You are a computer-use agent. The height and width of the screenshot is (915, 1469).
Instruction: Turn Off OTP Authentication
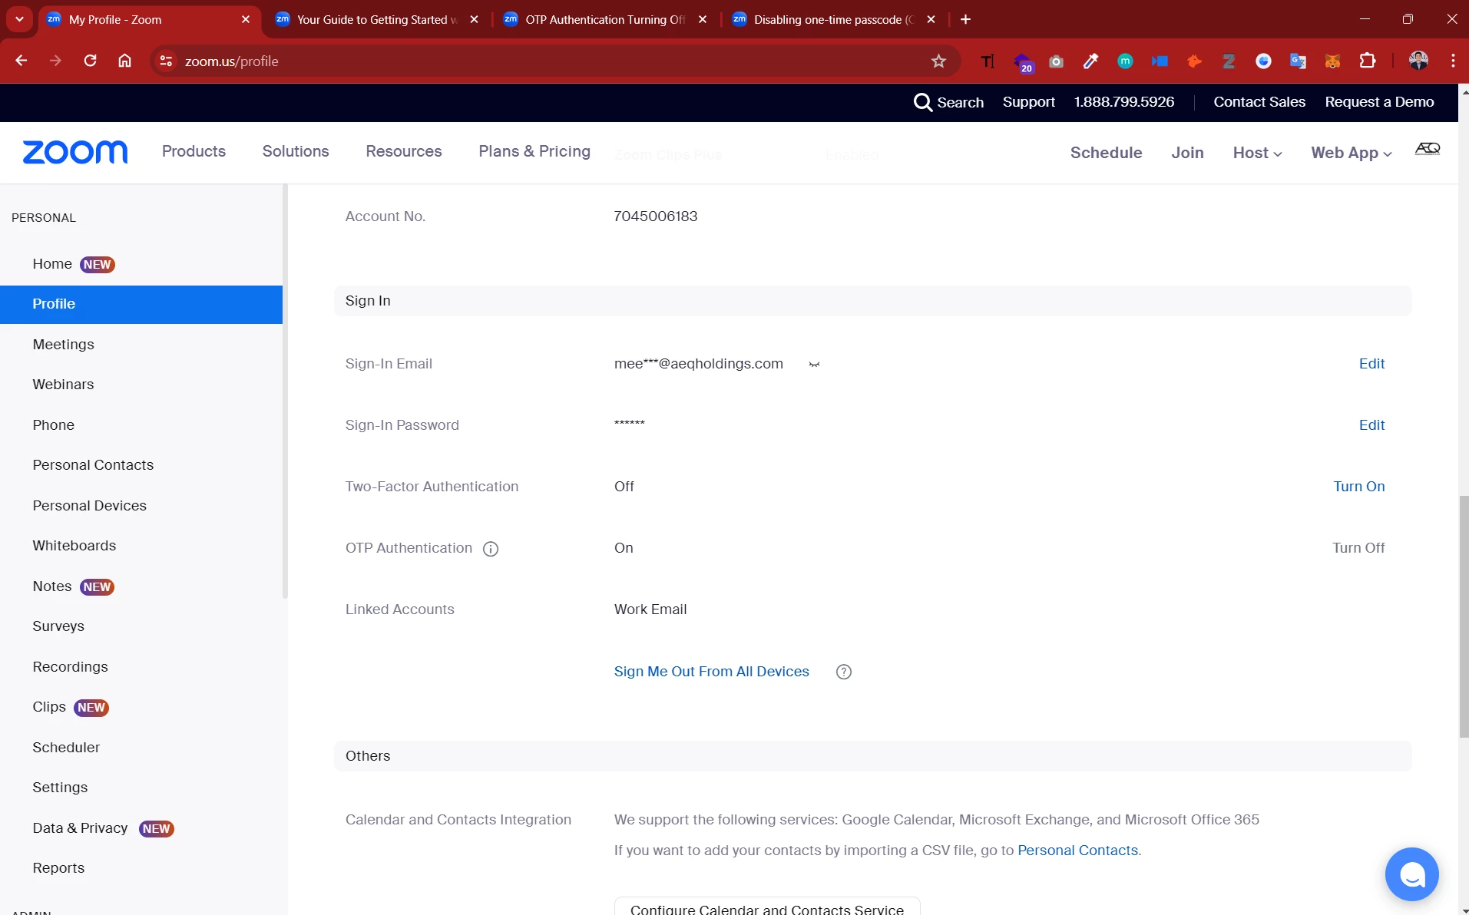1358,548
